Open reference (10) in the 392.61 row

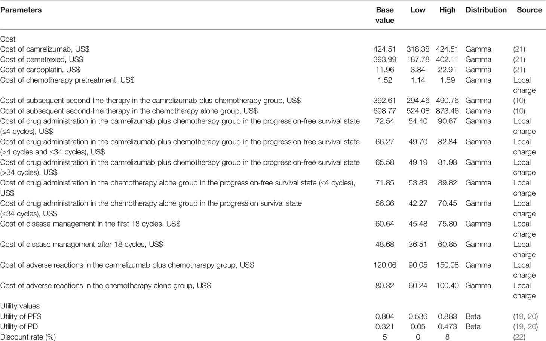[x=519, y=101]
